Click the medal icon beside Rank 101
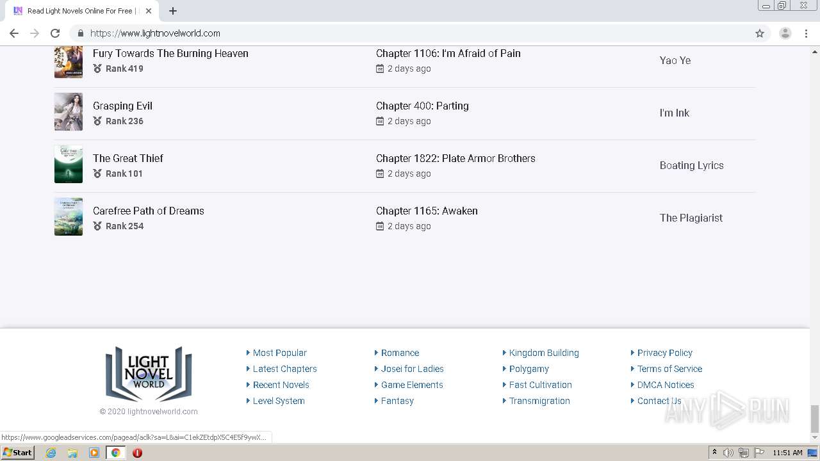The image size is (820, 461). pyautogui.click(x=97, y=174)
